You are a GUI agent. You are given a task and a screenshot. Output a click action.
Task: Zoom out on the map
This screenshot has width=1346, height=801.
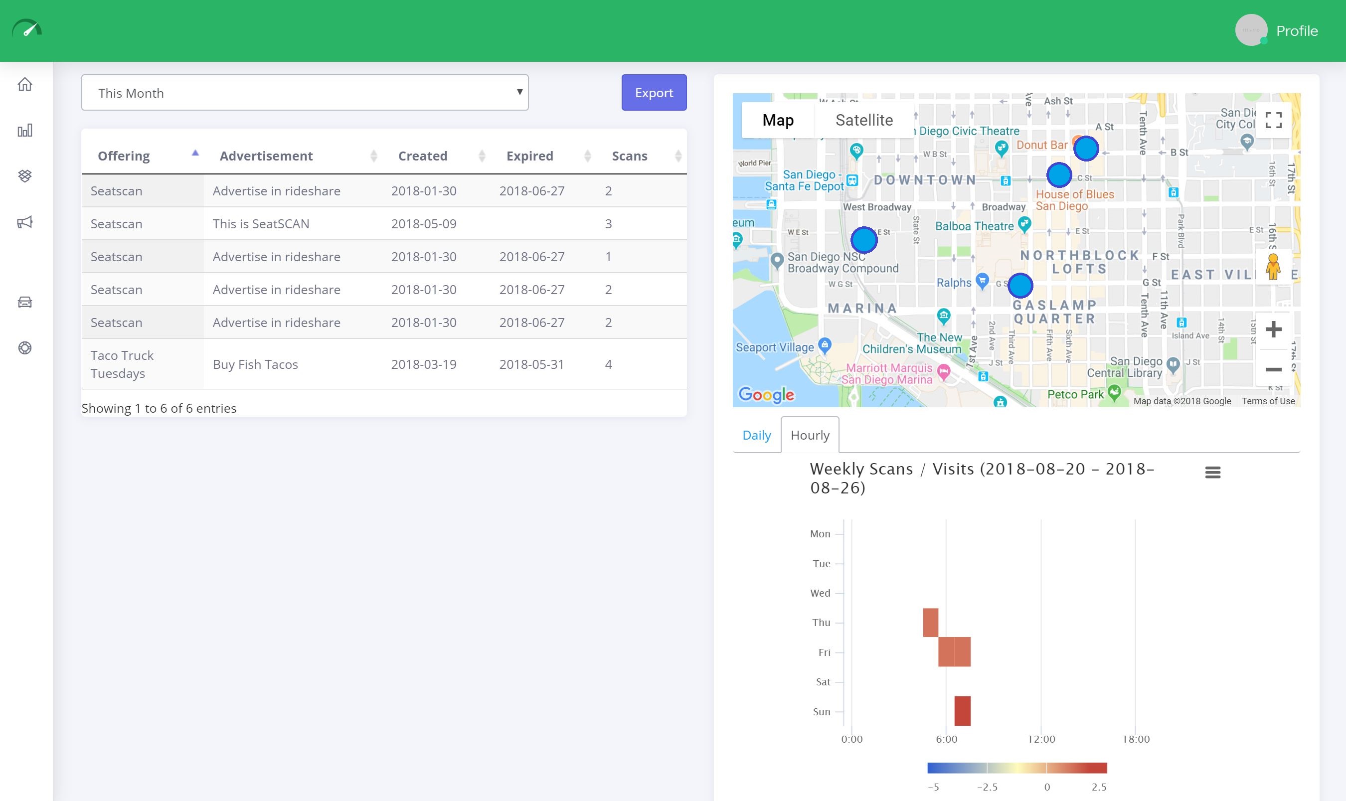coord(1273,369)
